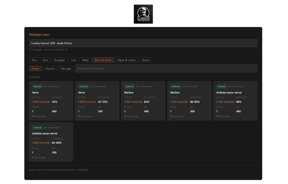Click the 45-55% power value

[103, 102]
